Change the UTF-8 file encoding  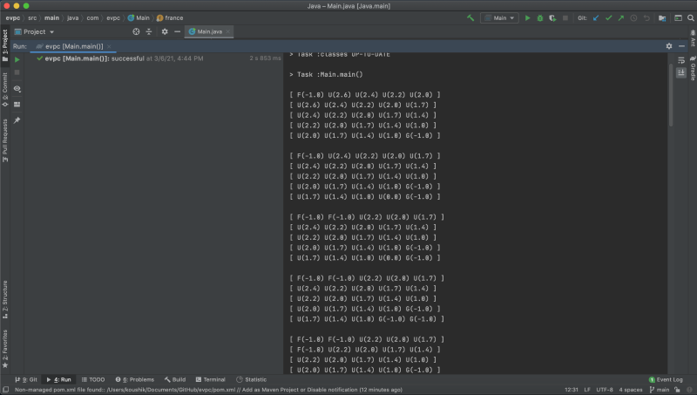[x=605, y=390]
